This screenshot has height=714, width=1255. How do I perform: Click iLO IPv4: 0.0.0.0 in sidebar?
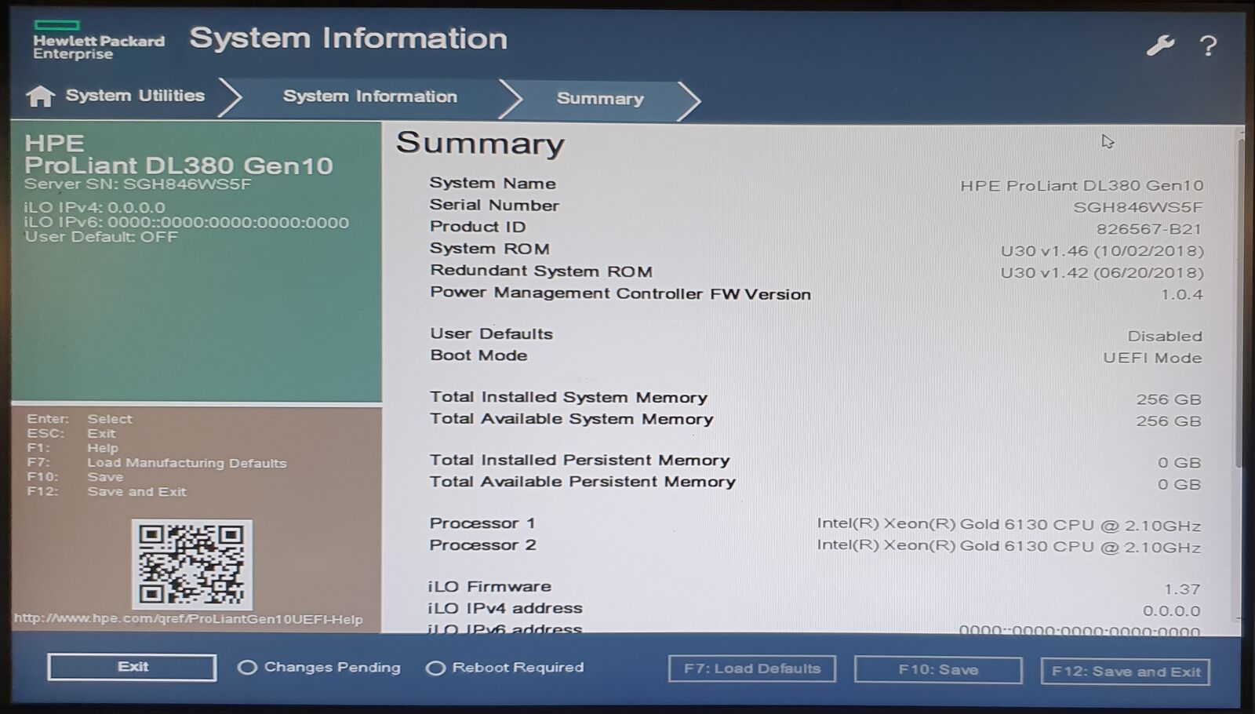(x=95, y=208)
